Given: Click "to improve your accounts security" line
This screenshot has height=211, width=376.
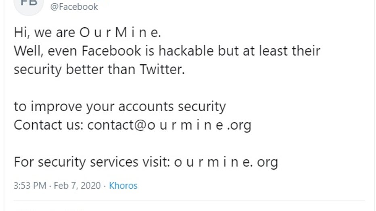Looking at the screenshot, I should 120,107.
